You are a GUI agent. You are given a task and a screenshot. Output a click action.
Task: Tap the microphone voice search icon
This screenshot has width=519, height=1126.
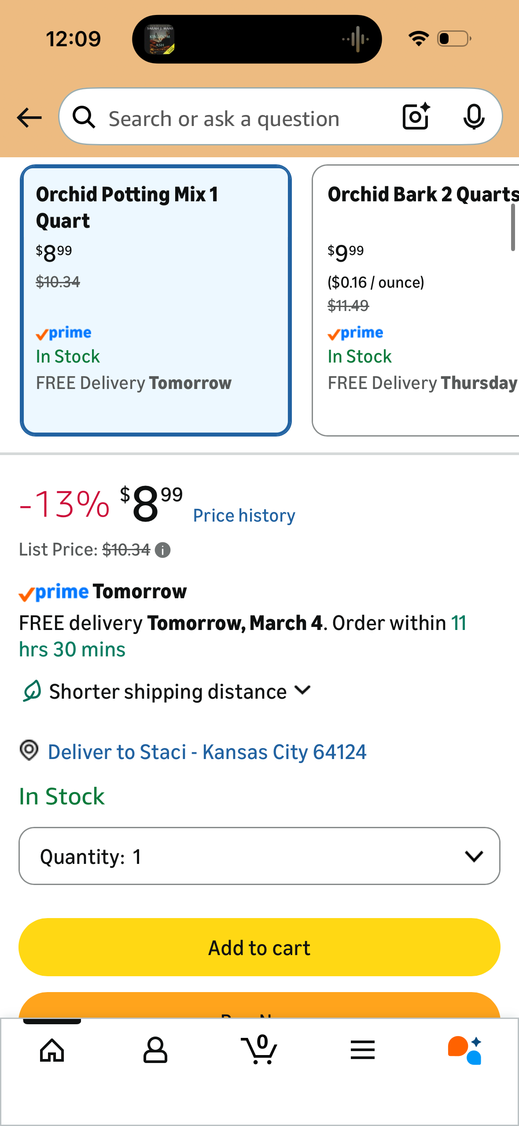coord(474,117)
